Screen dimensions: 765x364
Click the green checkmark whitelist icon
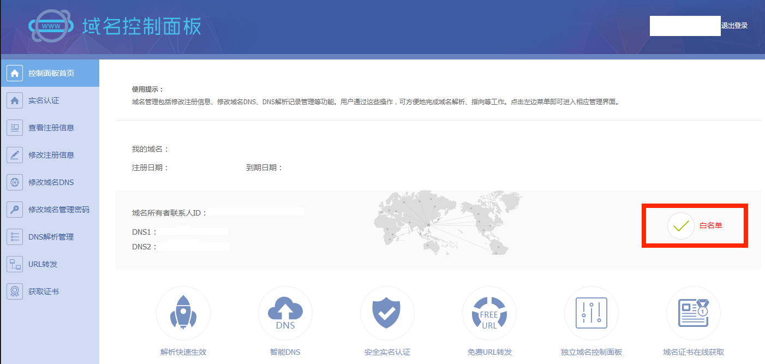tap(680, 225)
